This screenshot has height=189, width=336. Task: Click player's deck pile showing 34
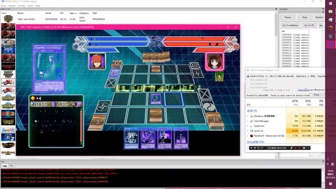point(215,121)
